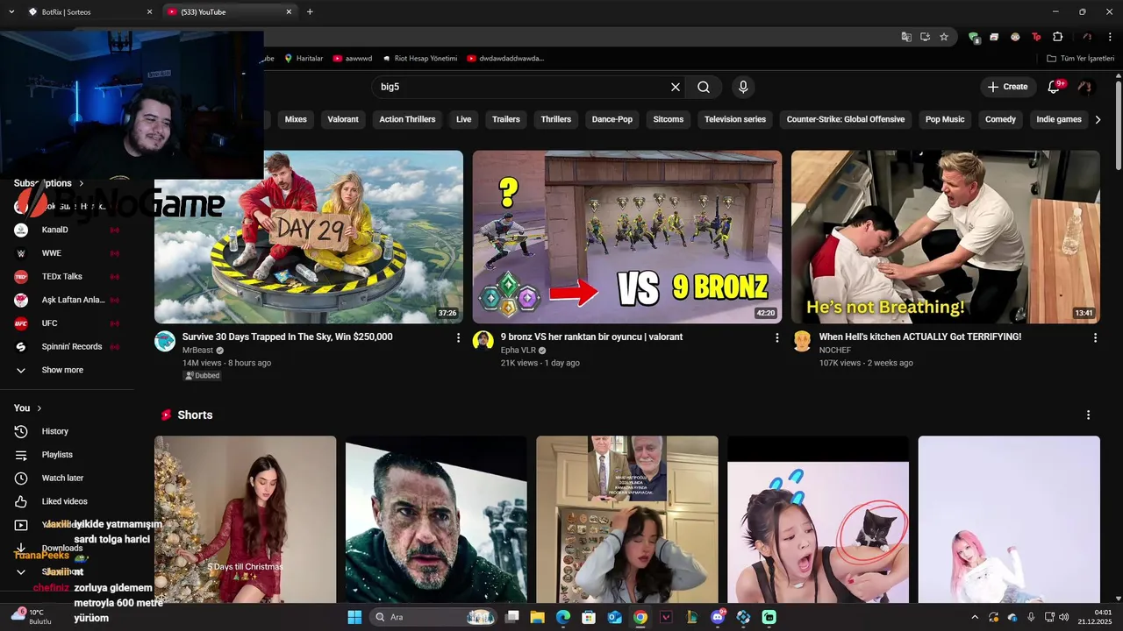Open the Tüm Yer İşaretleri folder
Screen dimensions: 1123x631
point(1081,59)
